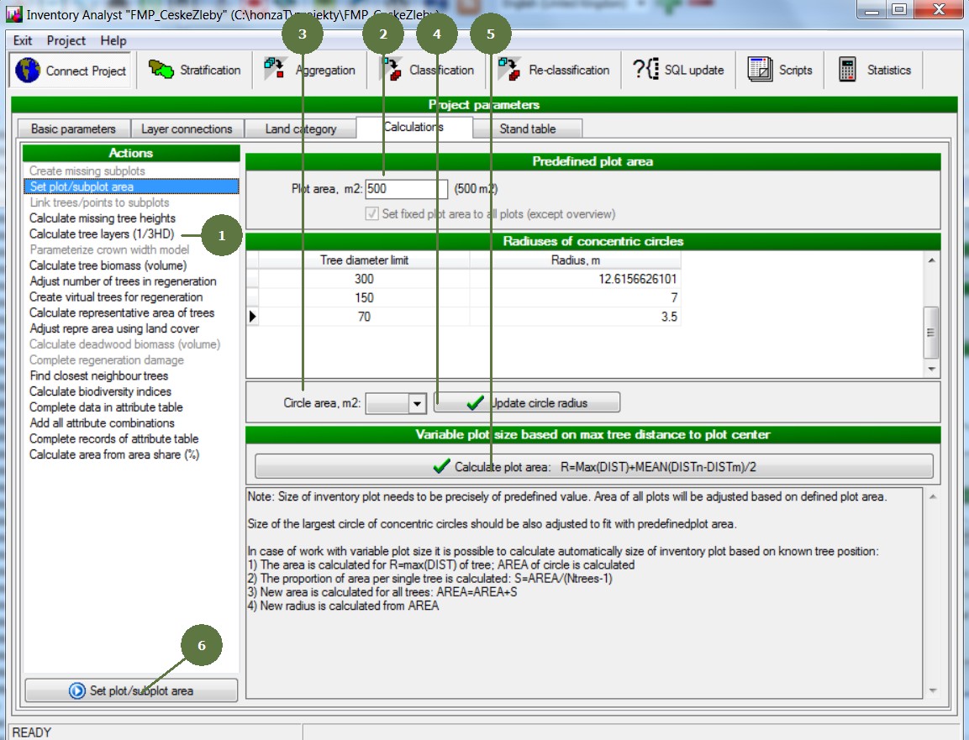This screenshot has height=740, width=969.
Task: Open the Statistics calculator icon
Action: (x=847, y=70)
